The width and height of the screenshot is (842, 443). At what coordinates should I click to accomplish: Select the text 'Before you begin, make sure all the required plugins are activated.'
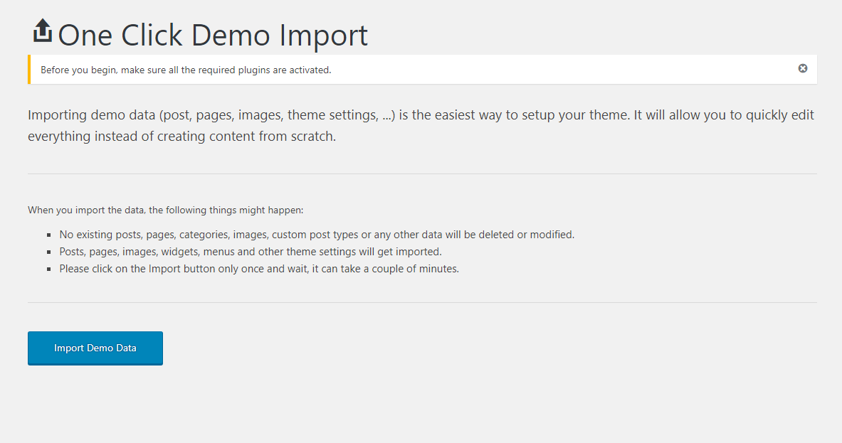tap(186, 70)
